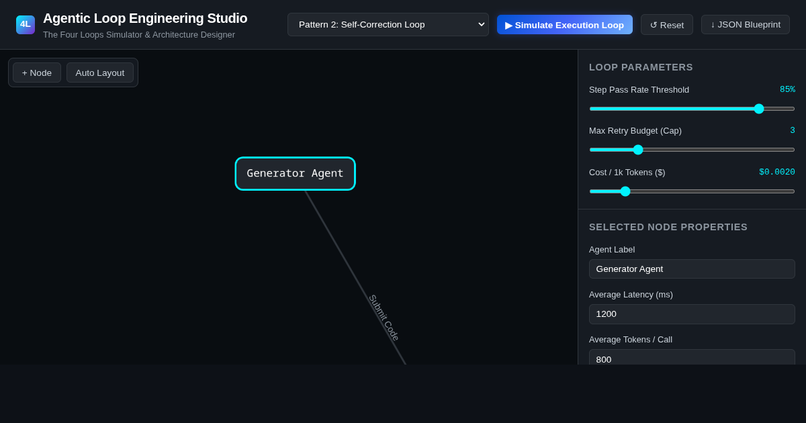The width and height of the screenshot is (806, 423).
Task: Add a new node with + Node
Action: 37,73
